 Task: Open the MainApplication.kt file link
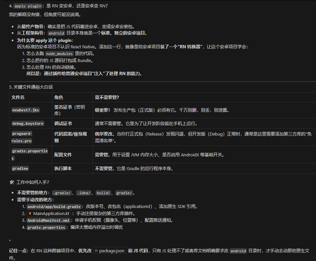click(49, 213)
